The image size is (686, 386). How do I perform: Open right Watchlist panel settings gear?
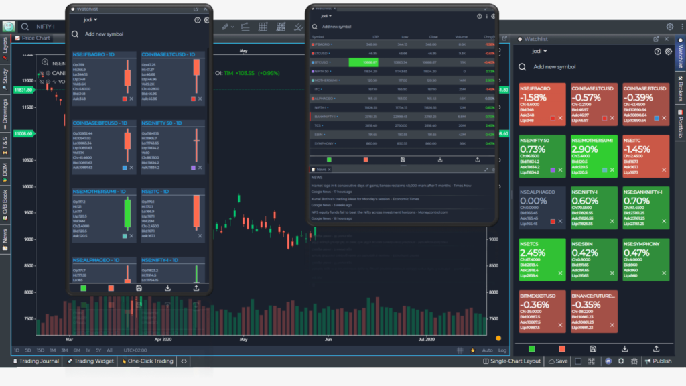tap(668, 51)
